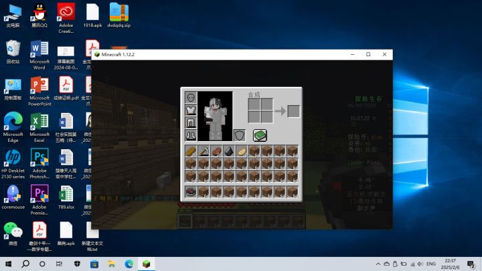Screen dimensions: 482x271
Task: Open Microsoft Edge desktop shortcut
Action: [x=13, y=127]
